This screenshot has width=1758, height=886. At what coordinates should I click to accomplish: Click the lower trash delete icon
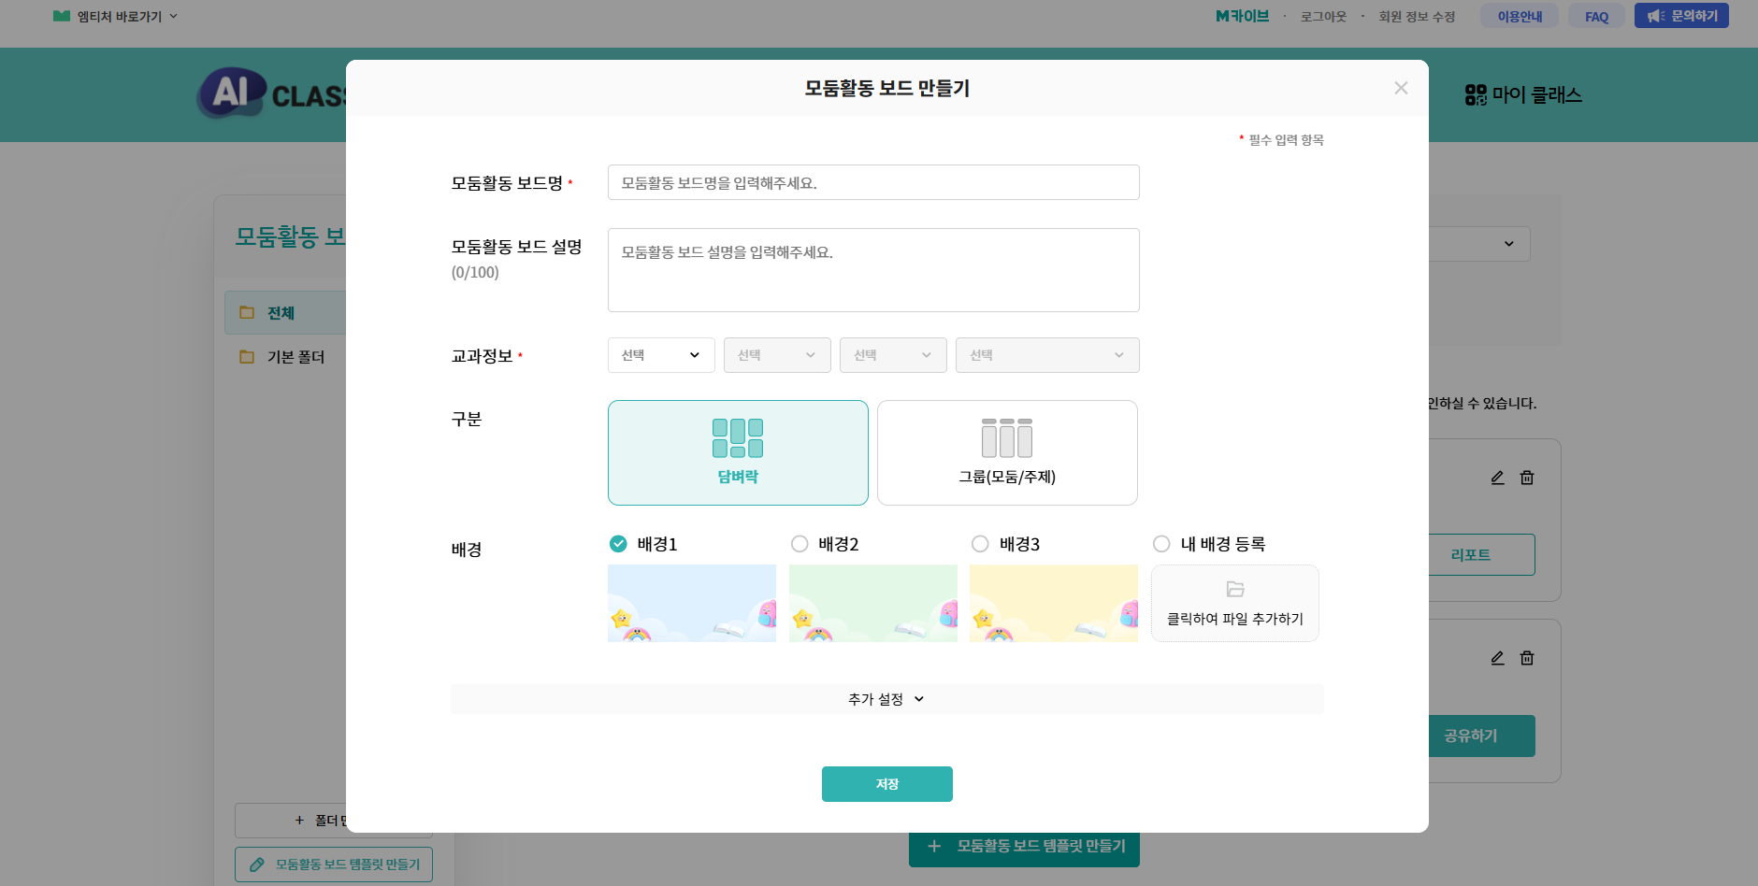click(1527, 658)
